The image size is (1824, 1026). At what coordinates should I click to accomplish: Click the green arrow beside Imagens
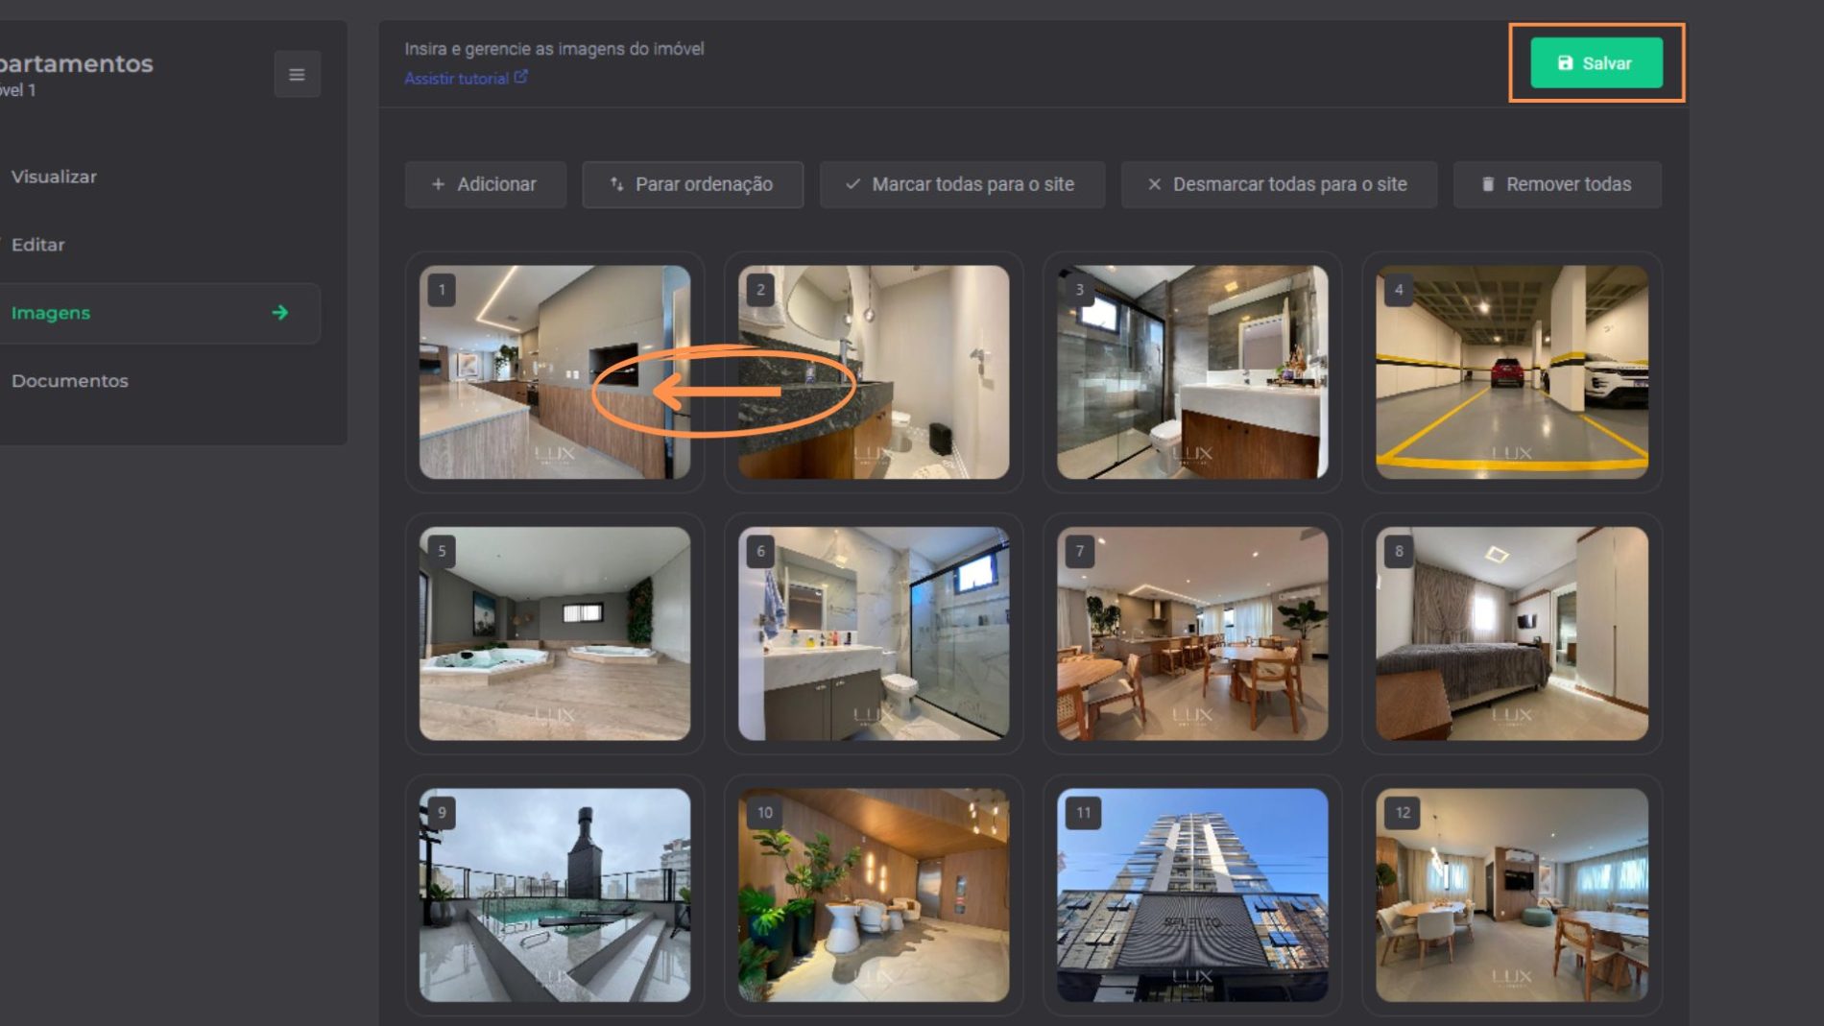click(279, 313)
